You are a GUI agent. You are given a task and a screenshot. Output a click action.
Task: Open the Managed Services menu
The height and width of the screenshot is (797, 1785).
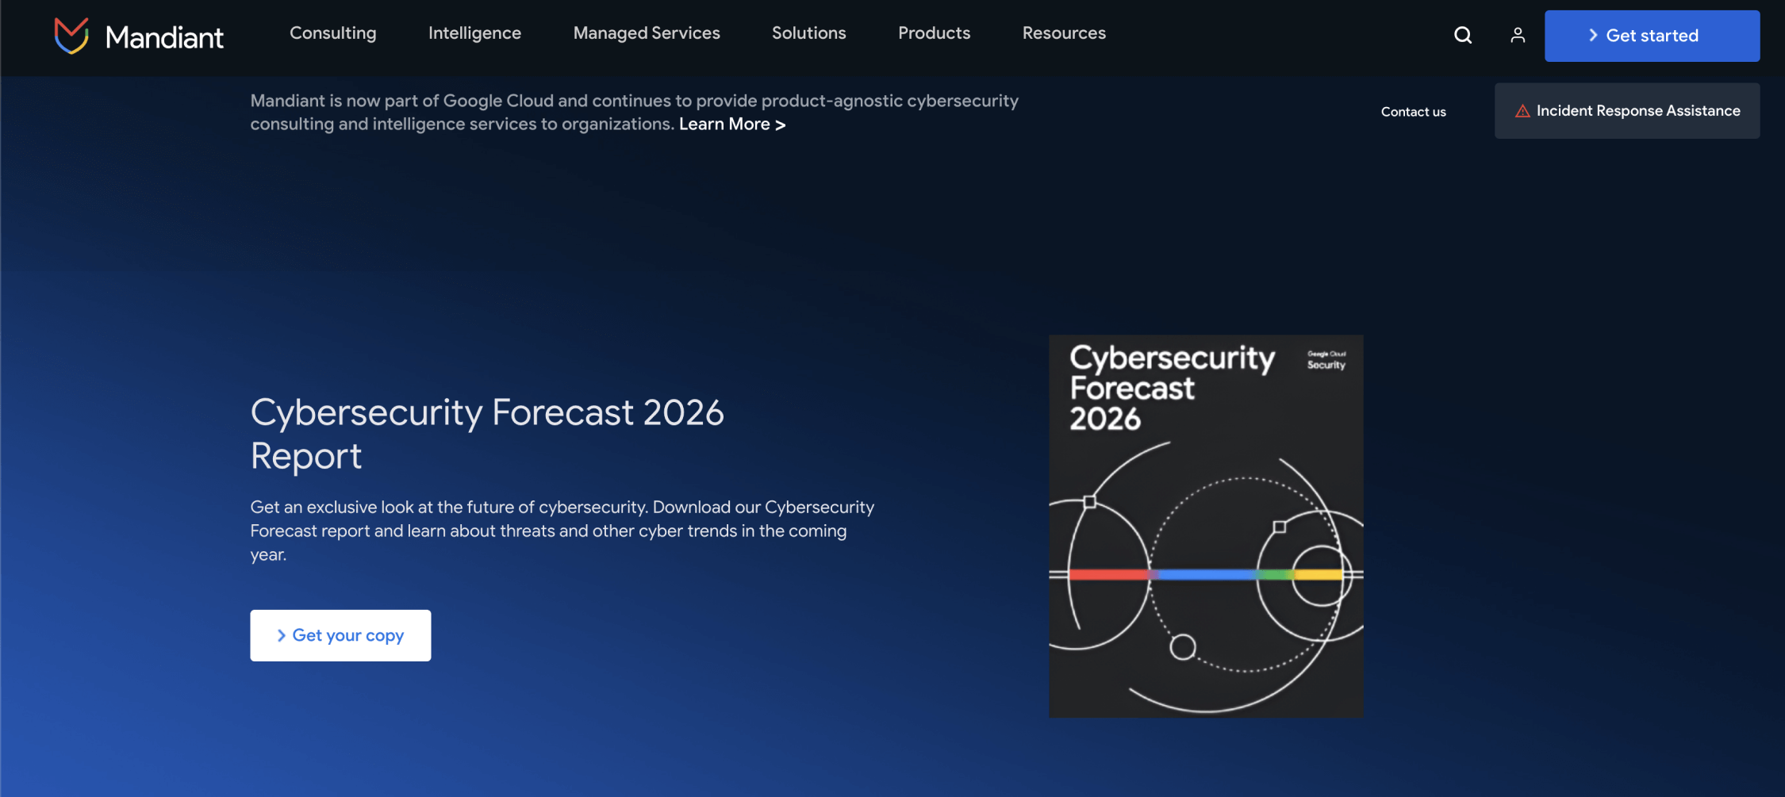[x=647, y=33]
